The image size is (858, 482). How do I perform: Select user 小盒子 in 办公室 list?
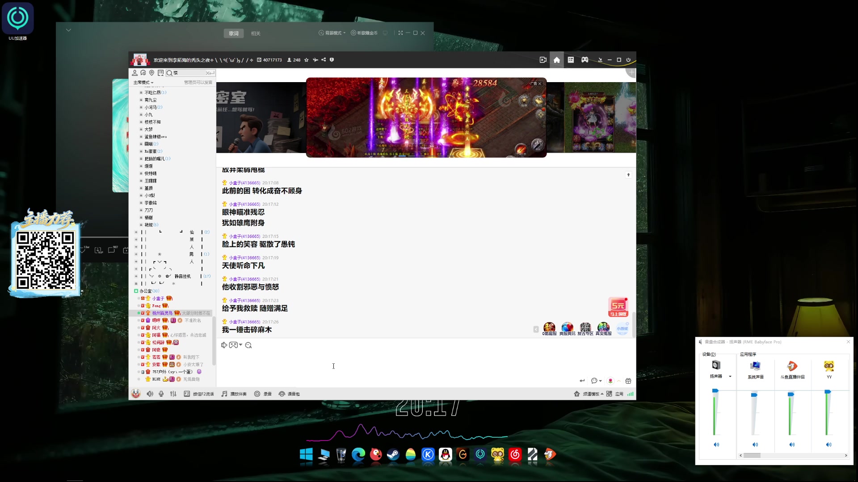point(158,299)
